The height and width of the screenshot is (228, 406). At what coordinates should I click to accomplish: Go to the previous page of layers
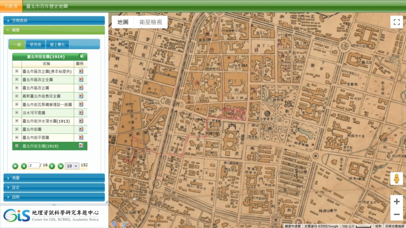coord(24,166)
